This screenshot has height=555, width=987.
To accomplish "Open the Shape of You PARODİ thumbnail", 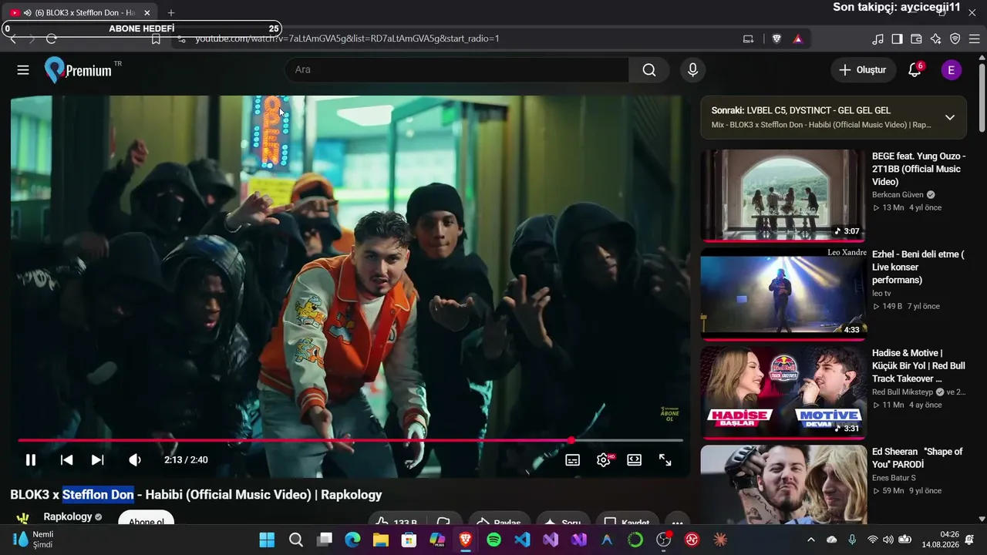I will coord(783,484).
